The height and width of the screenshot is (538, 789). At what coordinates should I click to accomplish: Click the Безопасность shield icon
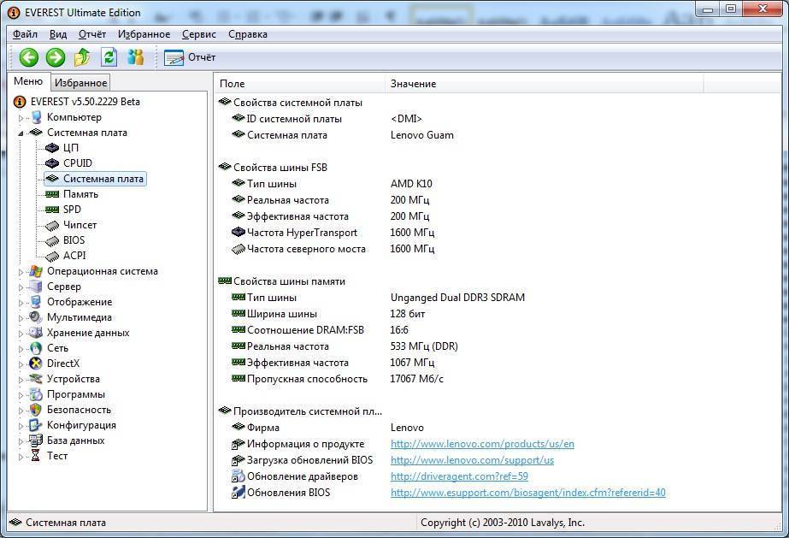pos(36,410)
